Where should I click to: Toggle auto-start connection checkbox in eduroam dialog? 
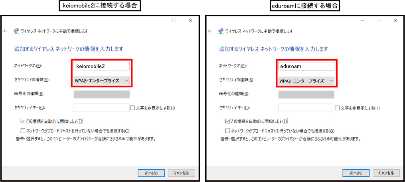tap(227, 121)
